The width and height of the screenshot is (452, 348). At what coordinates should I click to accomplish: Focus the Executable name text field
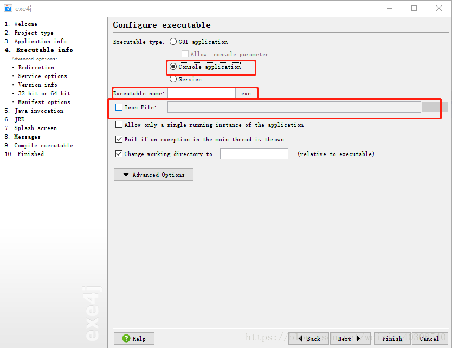click(202, 93)
